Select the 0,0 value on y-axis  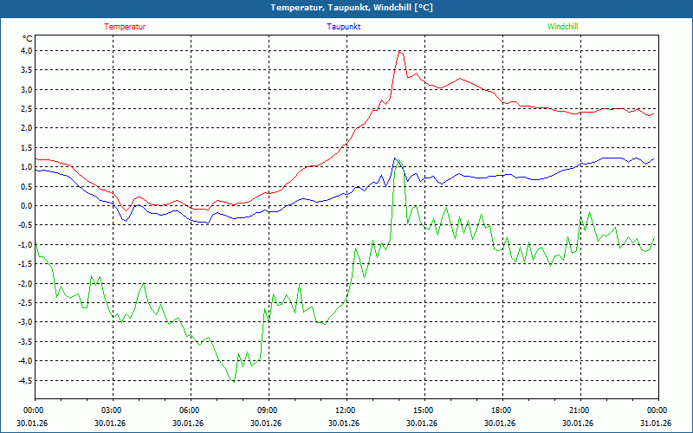click(25, 206)
